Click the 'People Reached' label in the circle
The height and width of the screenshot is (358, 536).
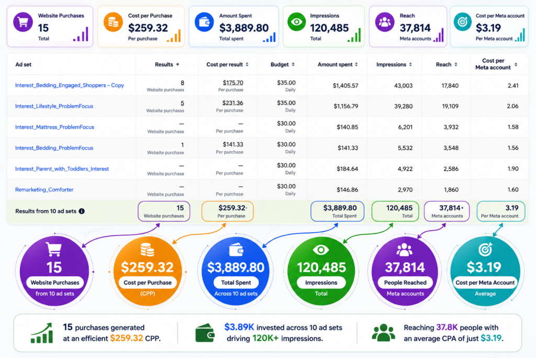pyautogui.click(x=405, y=283)
